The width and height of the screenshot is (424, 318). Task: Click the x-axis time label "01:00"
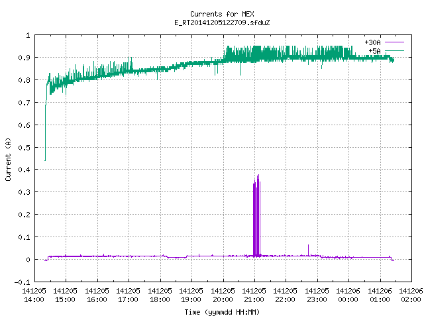pos(380,299)
